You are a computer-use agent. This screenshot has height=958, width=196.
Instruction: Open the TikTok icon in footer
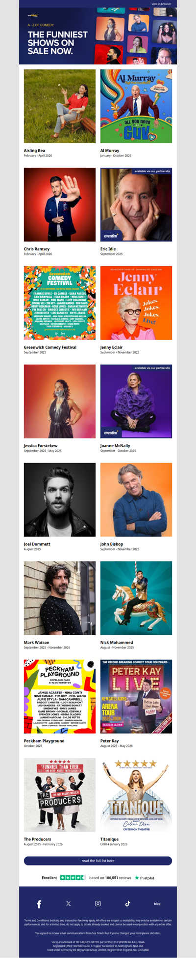click(x=127, y=903)
